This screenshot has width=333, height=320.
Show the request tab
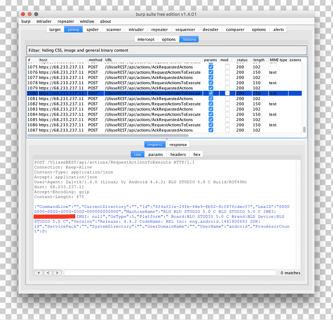[x=155, y=145]
